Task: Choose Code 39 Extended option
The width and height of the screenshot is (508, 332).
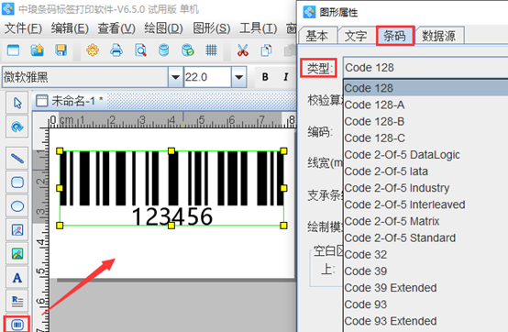Action: (x=425, y=288)
